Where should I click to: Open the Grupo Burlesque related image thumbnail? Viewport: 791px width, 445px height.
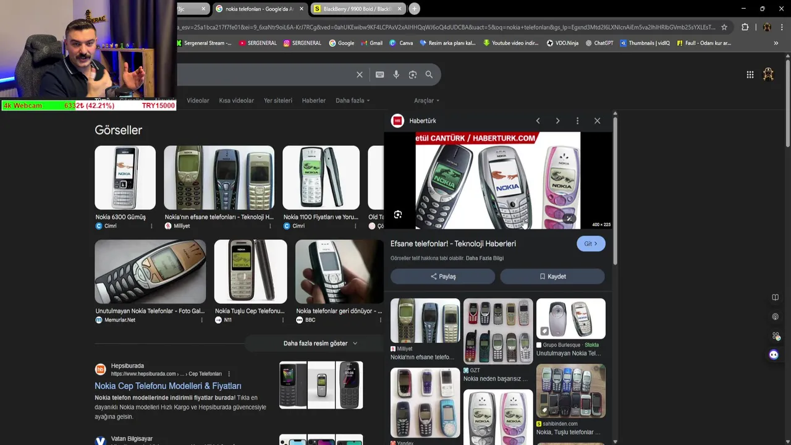tap(571, 319)
